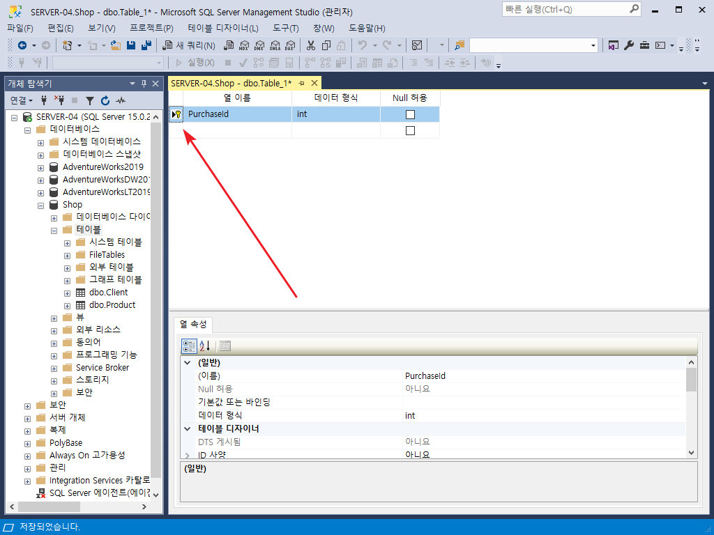
Task: Click the PurchaseId column name cell
Action: (x=237, y=114)
